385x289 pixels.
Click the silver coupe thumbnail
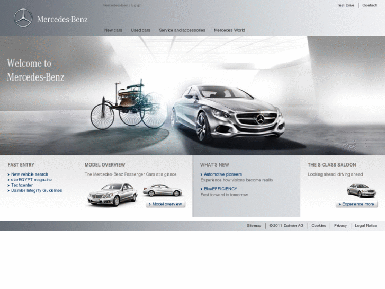tap(163, 190)
